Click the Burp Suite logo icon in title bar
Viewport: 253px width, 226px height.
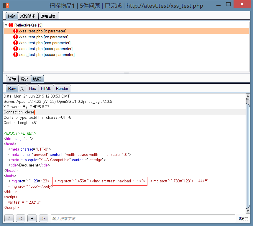pos(6,6)
